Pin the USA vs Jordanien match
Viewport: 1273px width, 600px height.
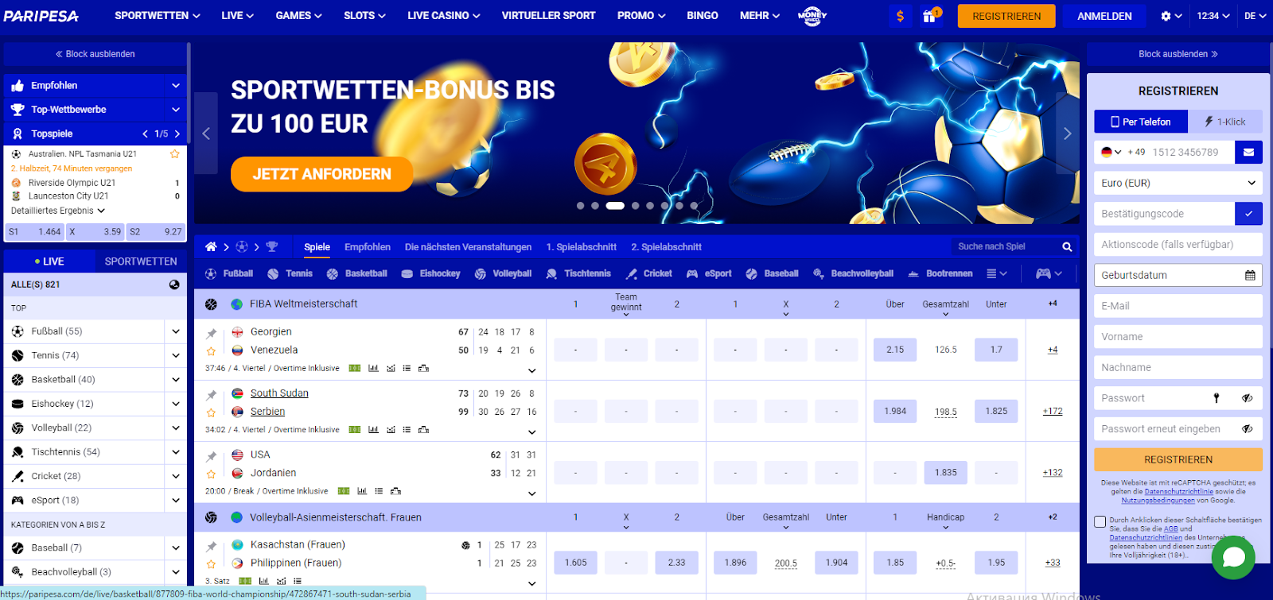[211, 457]
